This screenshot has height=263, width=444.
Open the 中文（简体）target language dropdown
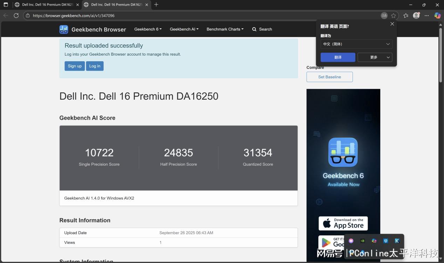(356, 44)
